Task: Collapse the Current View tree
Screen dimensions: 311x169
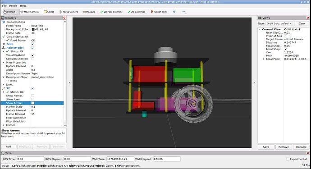Action: (x=260, y=29)
